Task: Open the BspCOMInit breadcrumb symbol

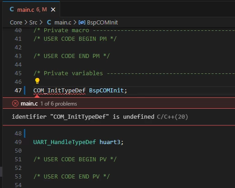Action: pos(102,23)
